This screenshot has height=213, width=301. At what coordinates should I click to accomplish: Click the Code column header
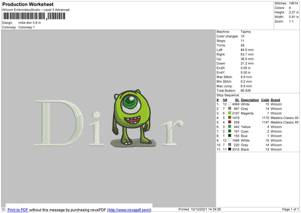pos(265,100)
